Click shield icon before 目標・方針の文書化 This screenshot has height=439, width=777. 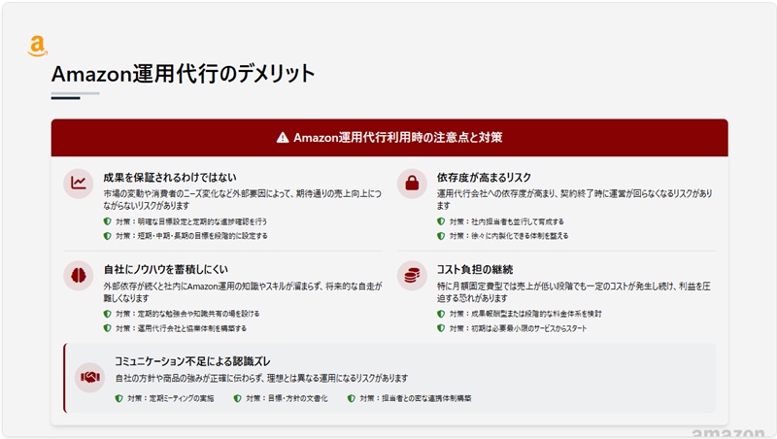tap(237, 398)
